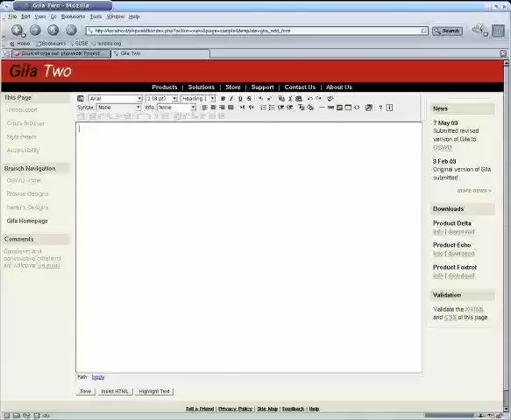The image size is (511, 420).
Task: Click the insert image icon
Action: point(339,108)
